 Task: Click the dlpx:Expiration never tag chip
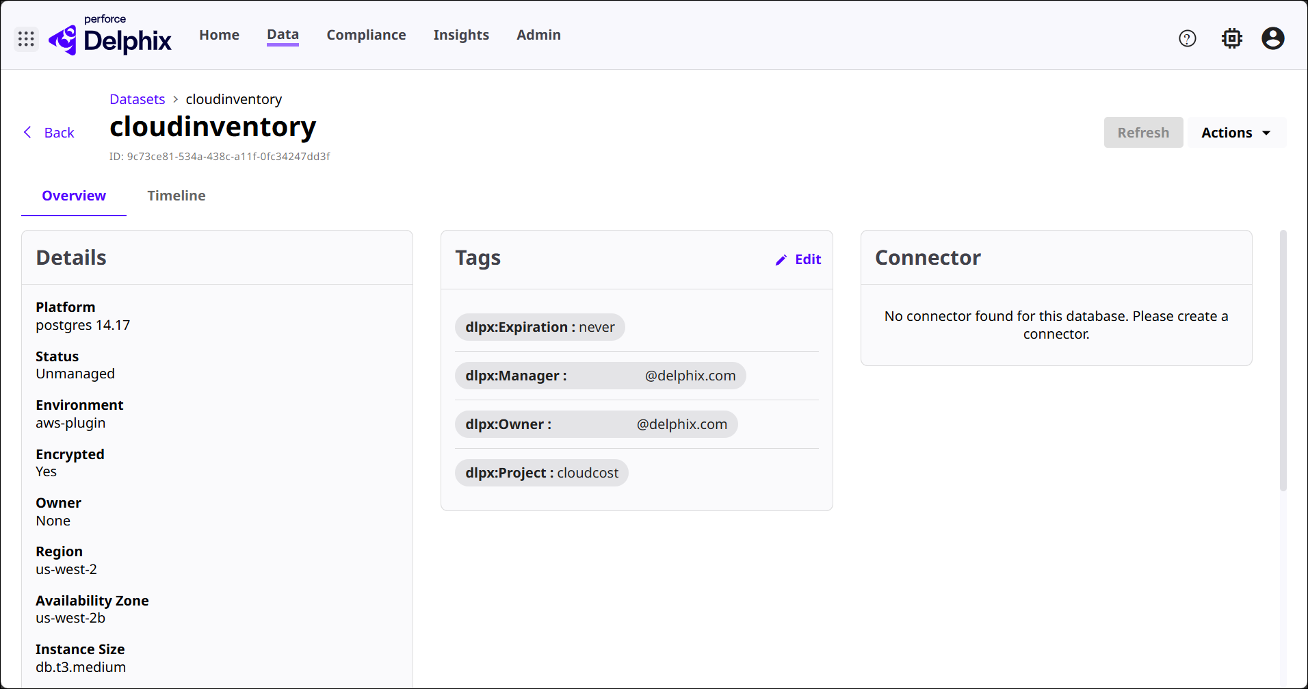[540, 327]
